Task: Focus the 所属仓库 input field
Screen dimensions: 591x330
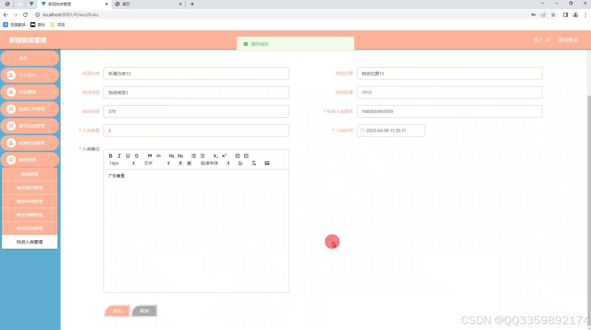Action: tap(196, 74)
